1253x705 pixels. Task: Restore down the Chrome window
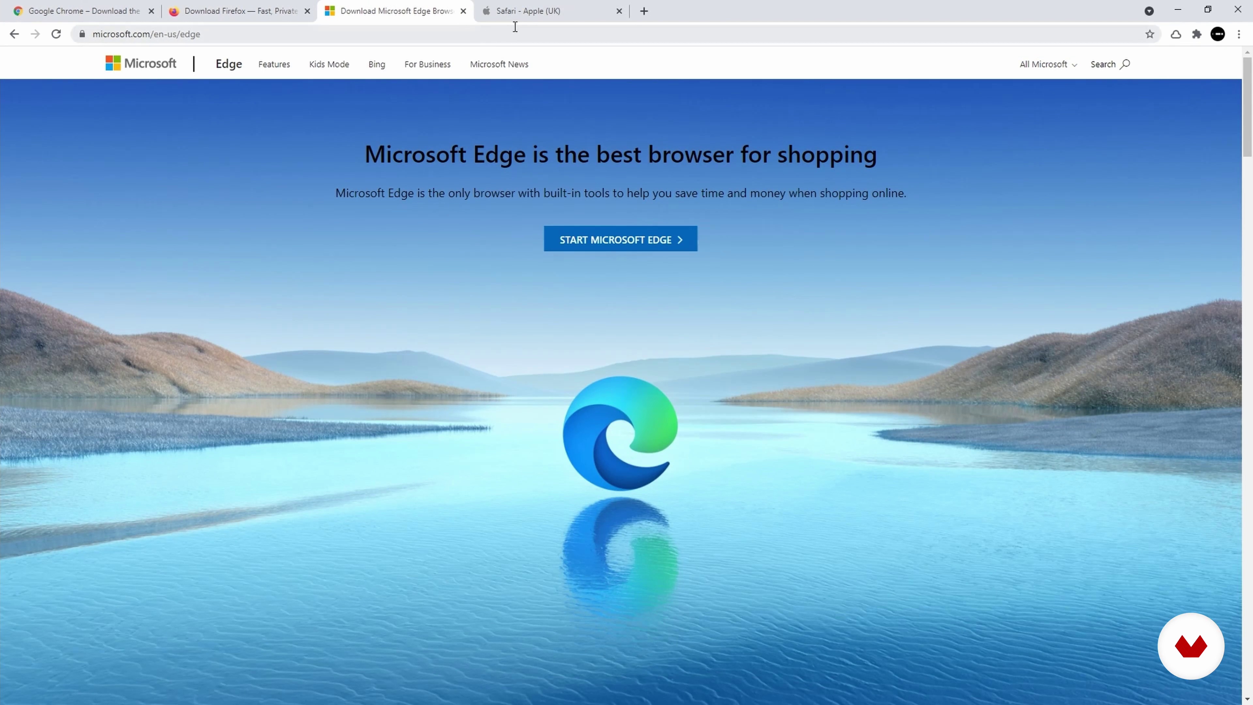pos(1208,10)
